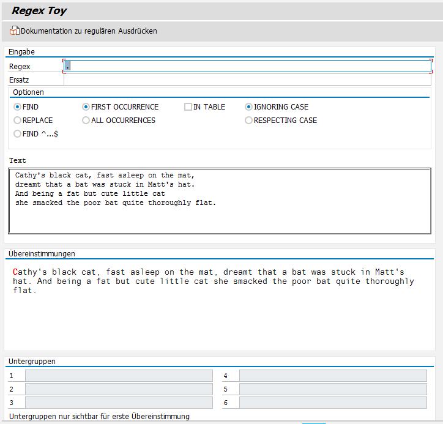Choose FIRST OCCURRENCE option

click(86, 107)
